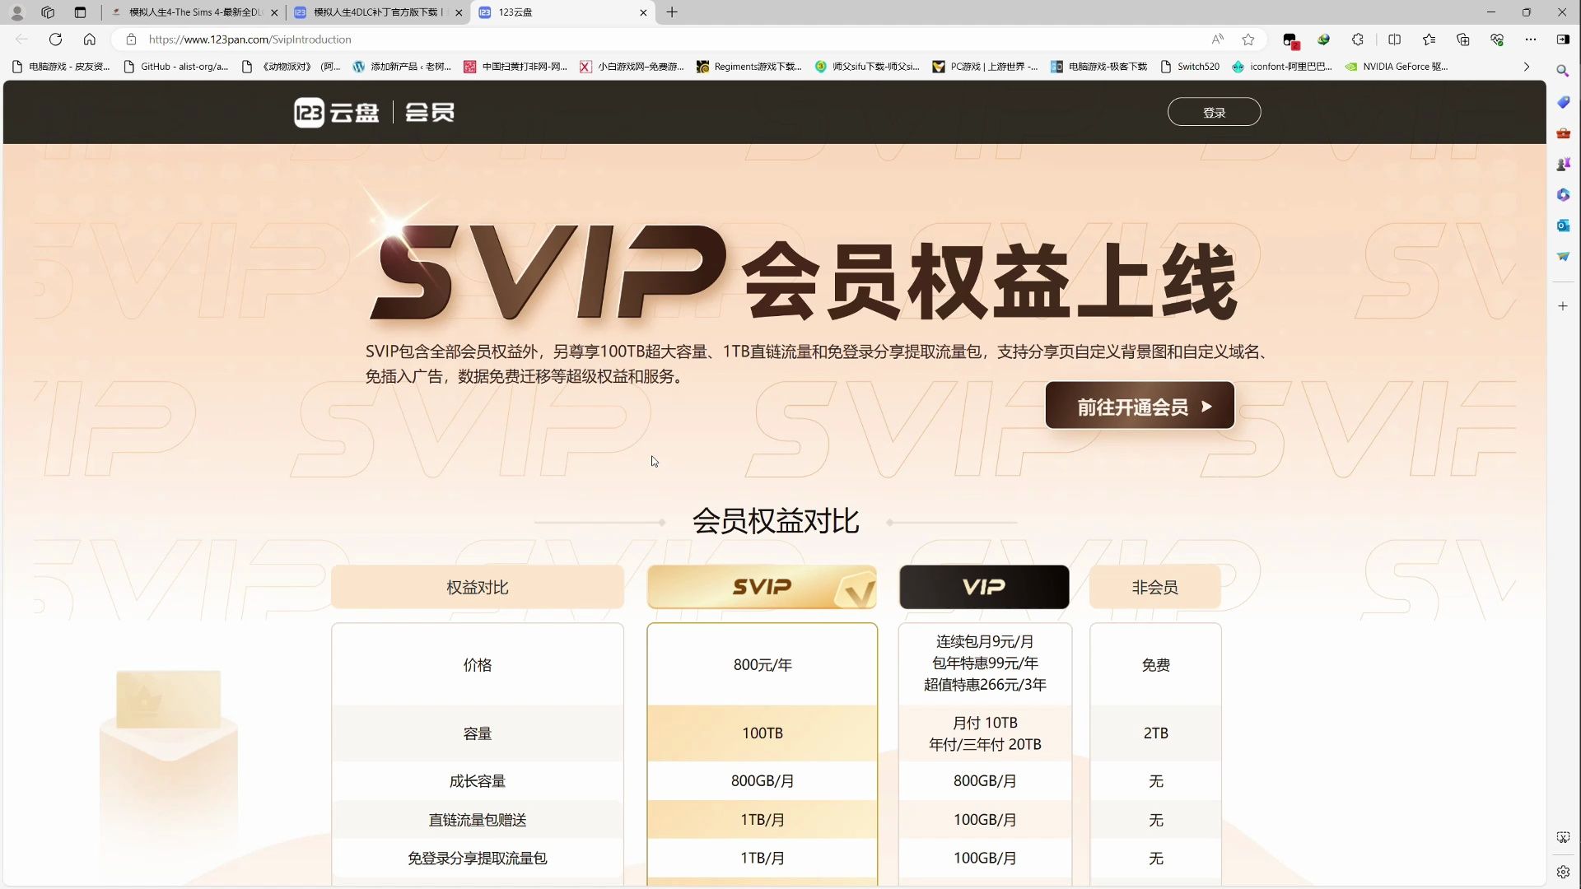The height and width of the screenshot is (889, 1581).
Task: Open Regiments游戏下载 bookmark
Action: click(749, 67)
